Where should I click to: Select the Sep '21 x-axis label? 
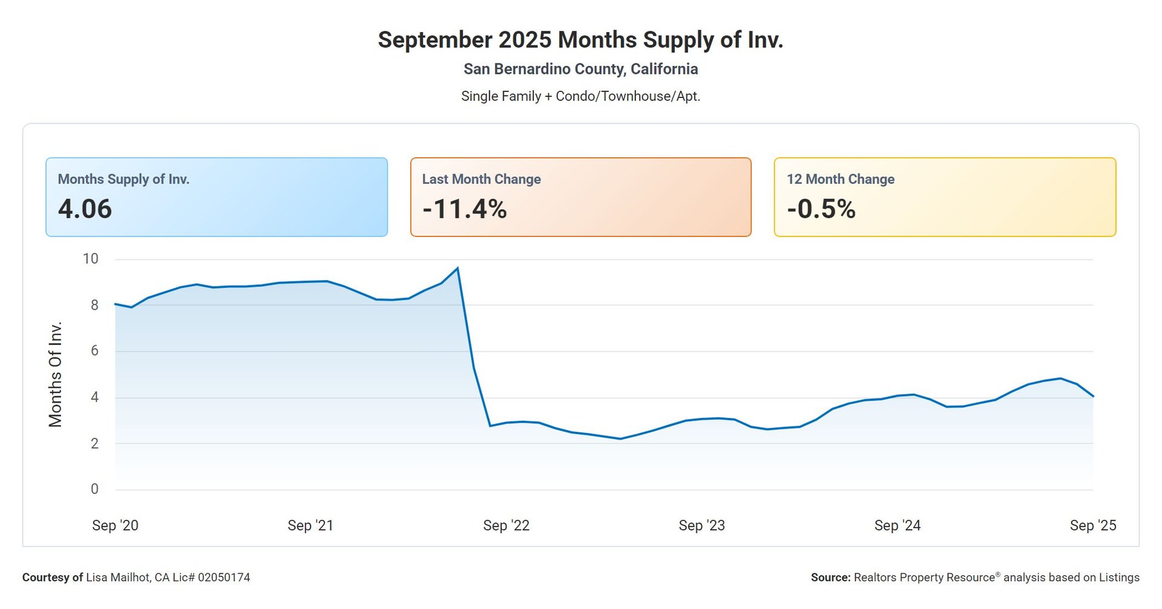coord(310,526)
